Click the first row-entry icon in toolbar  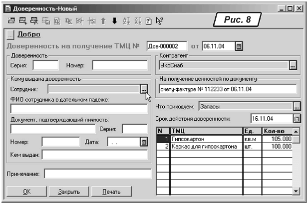(12, 21)
